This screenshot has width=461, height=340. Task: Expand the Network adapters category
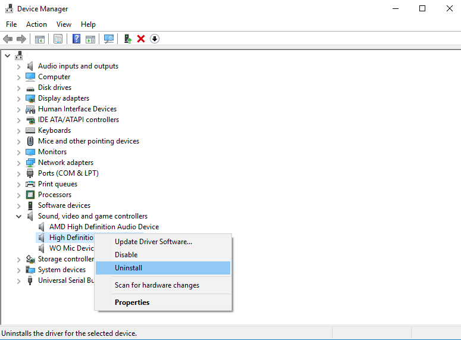(x=19, y=163)
